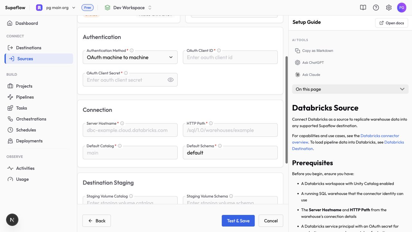Click info icon next to Server Hostname
Viewport: 412px width, 232px height.
122,123
